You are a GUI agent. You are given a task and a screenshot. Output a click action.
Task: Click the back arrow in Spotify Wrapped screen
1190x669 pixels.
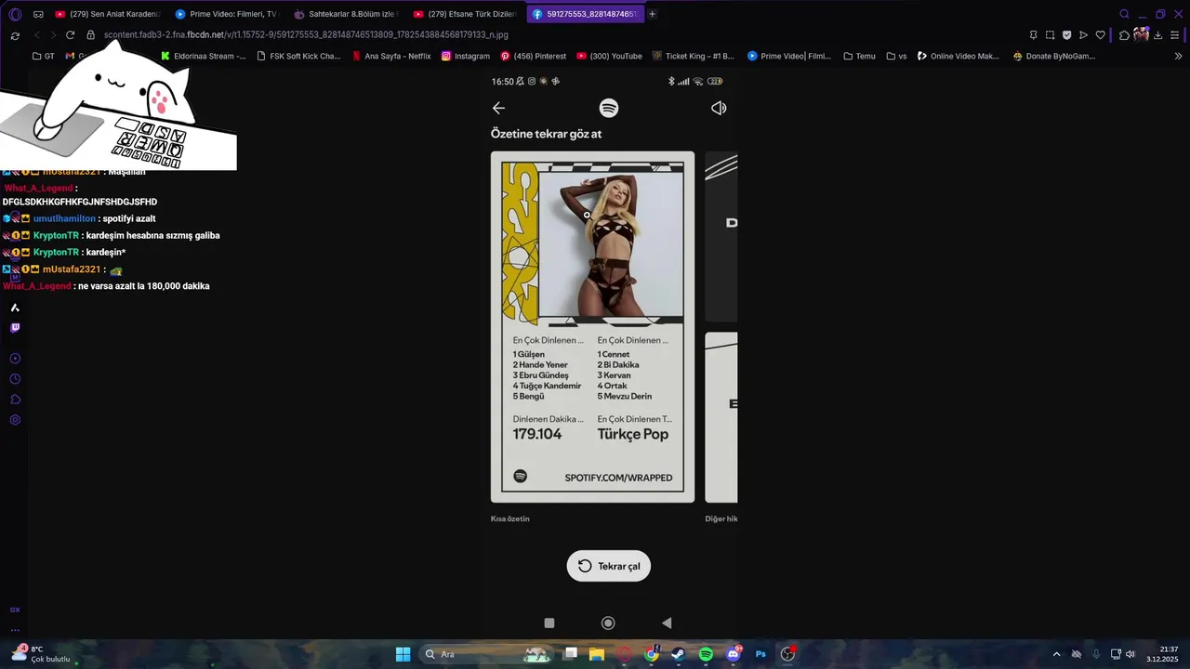[498, 108]
